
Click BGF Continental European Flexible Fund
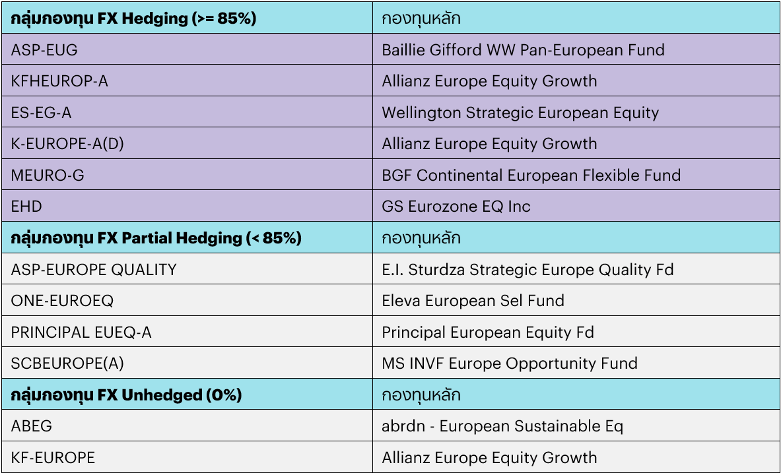point(531,175)
